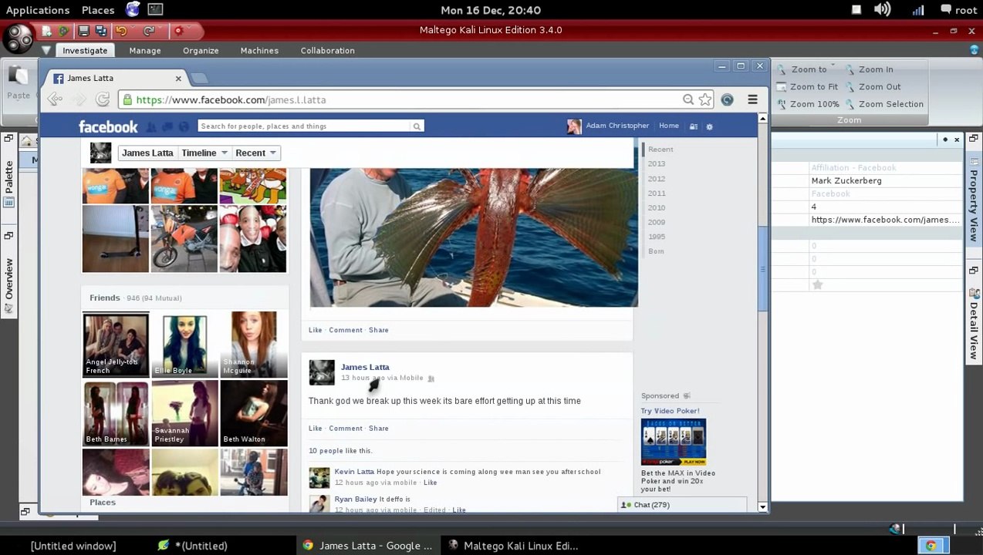
Task: Reload the Facebook page
Action: 102,99
